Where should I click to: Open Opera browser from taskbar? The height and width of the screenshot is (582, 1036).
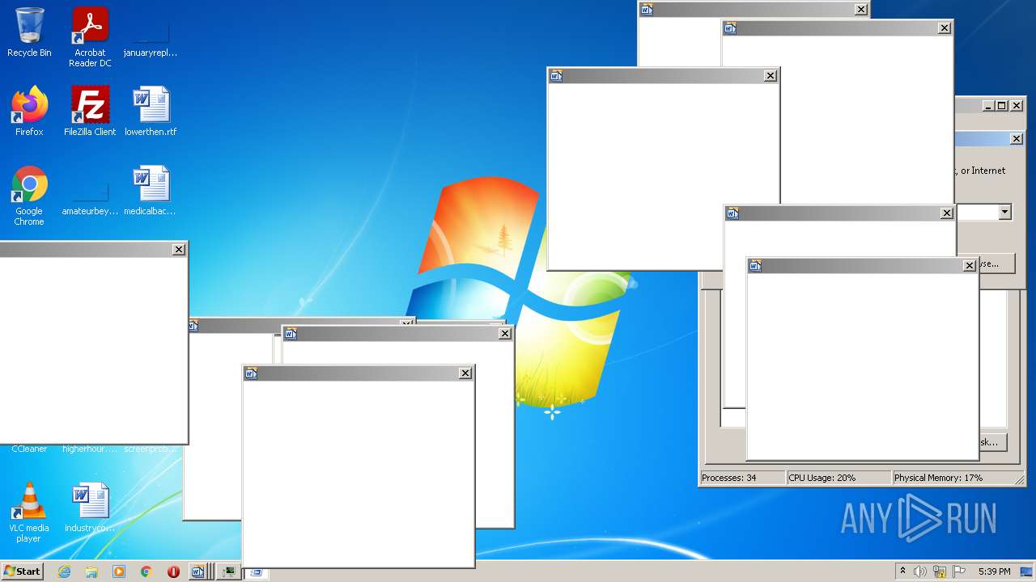click(173, 571)
